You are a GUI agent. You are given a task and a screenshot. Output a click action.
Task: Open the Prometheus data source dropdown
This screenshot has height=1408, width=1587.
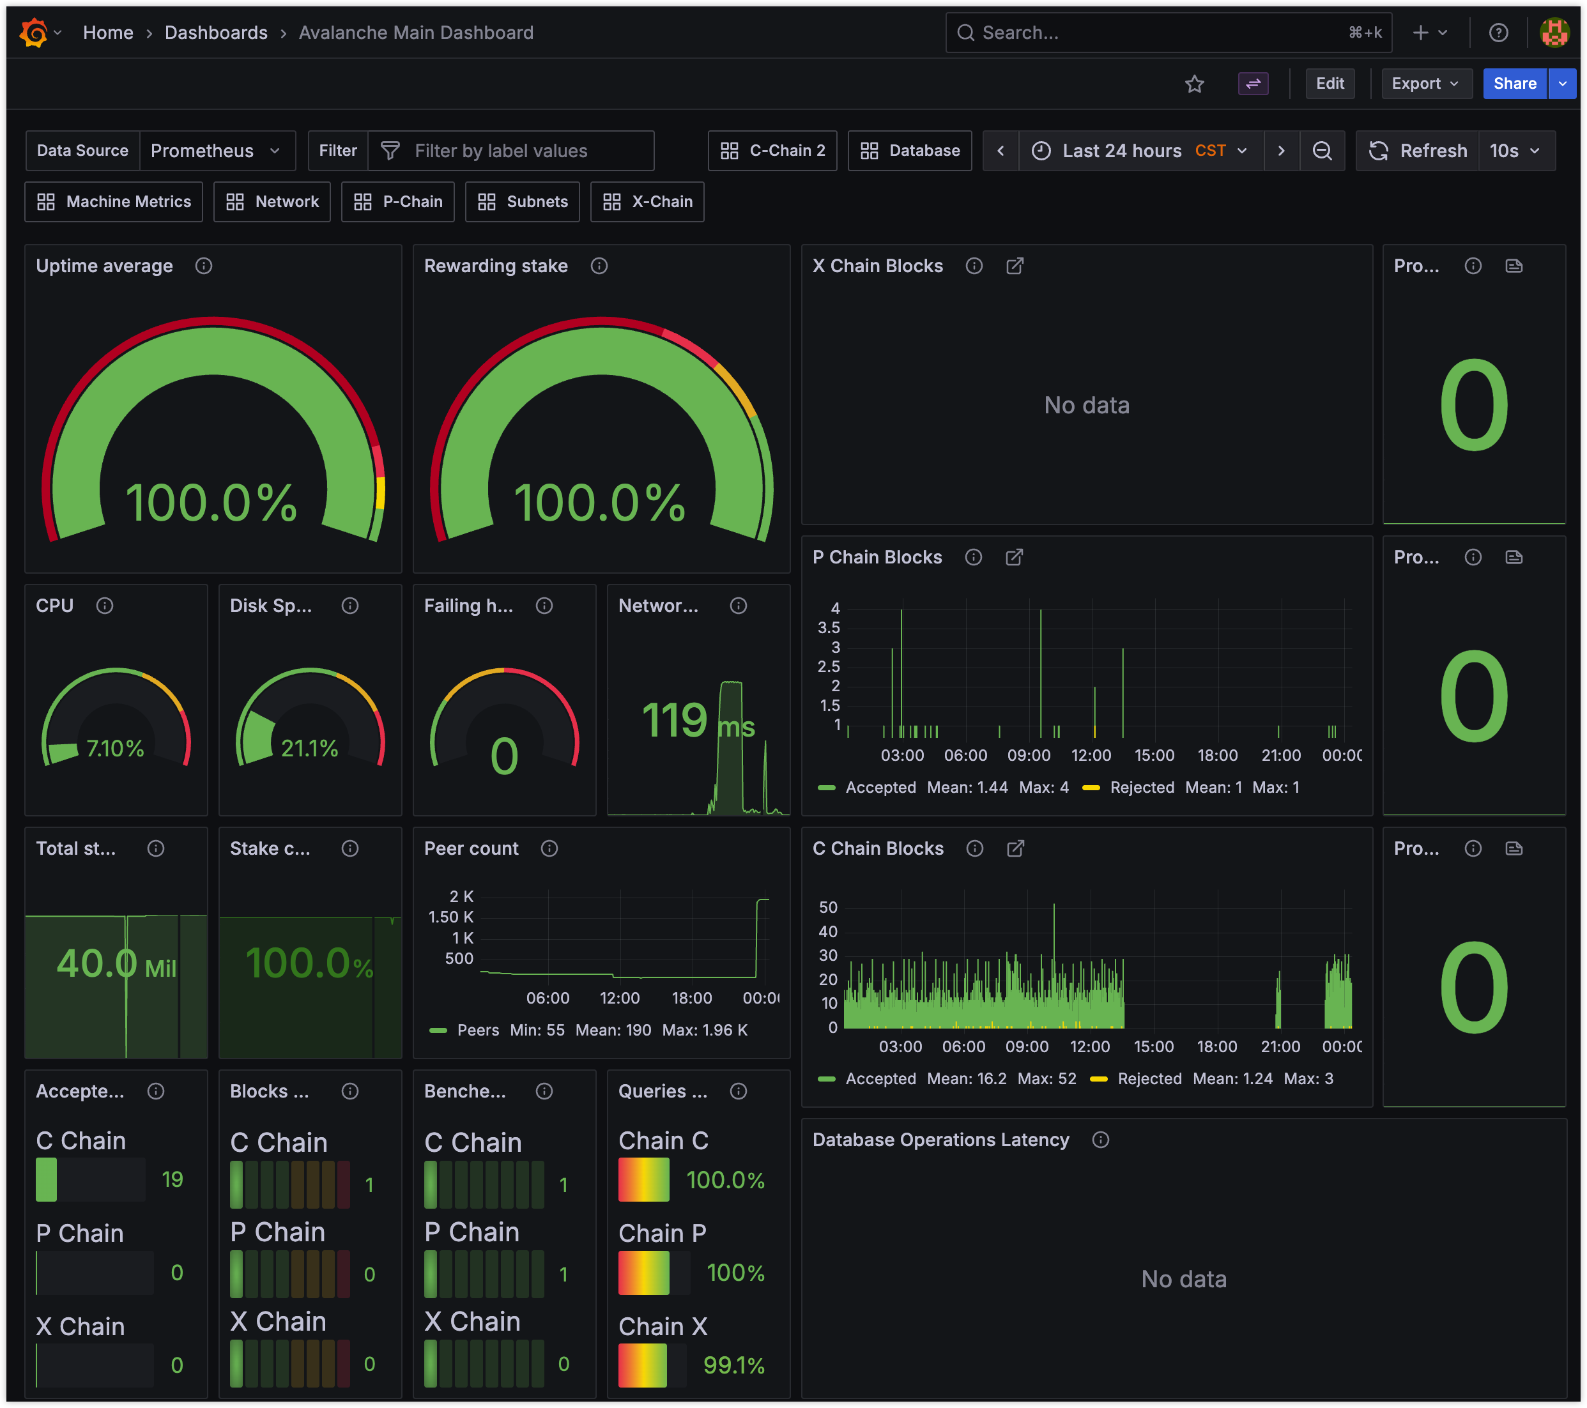pyautogui.click(x=217, y=151)
